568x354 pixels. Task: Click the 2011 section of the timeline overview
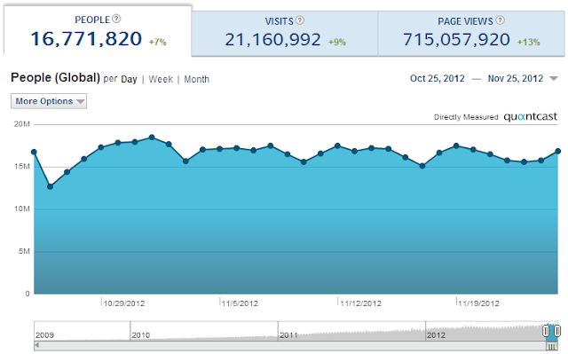click(x=351, y=331)
